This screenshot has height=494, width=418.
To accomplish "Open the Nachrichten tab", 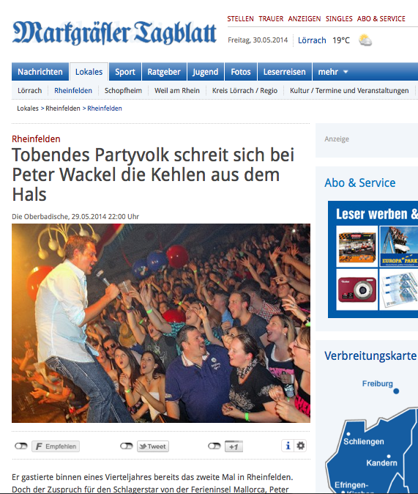I will pyautogui.click(x=40, y=72).
